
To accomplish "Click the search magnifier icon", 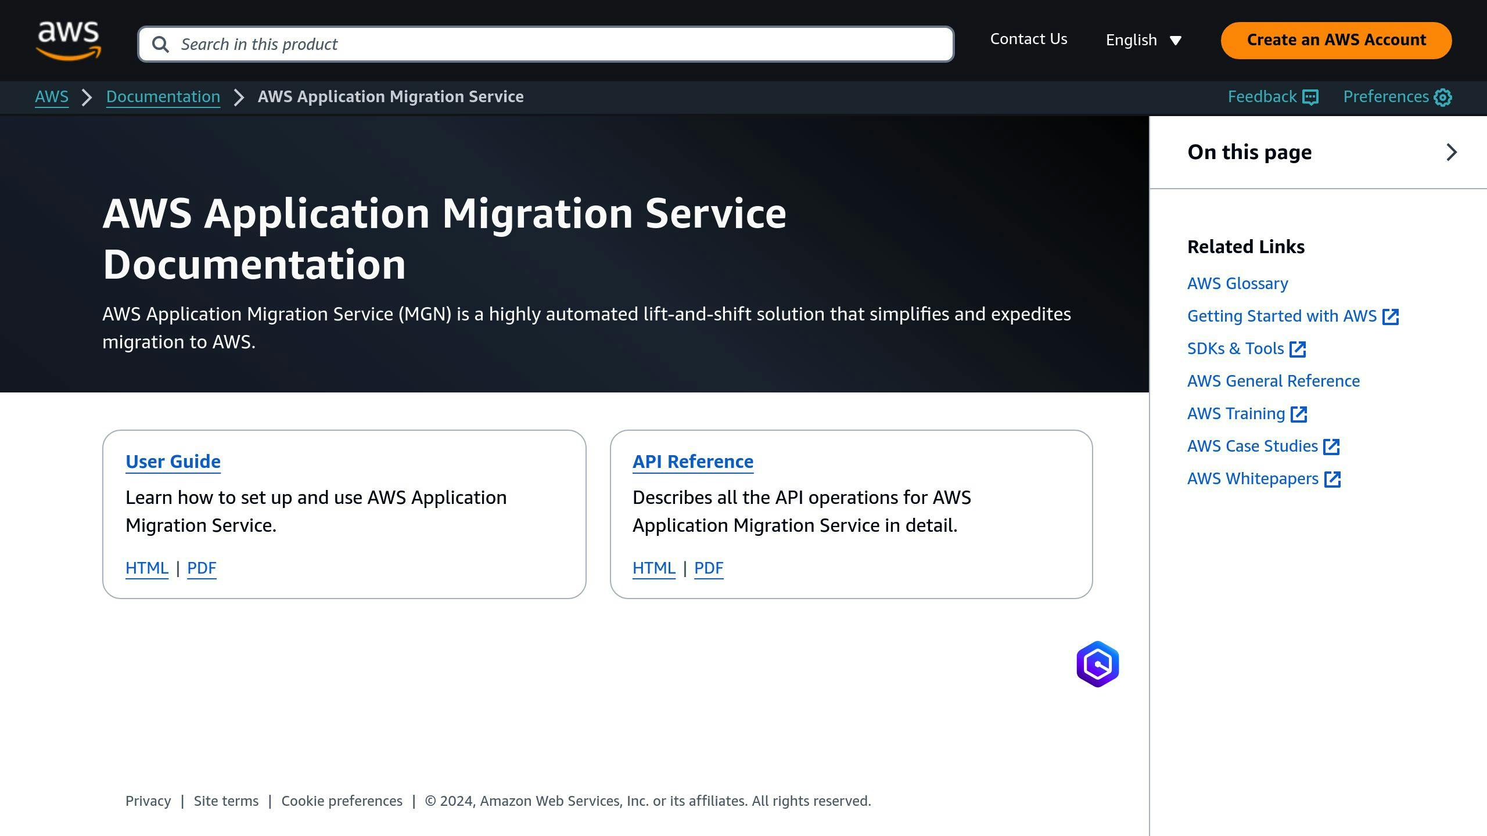I will pos(160,44).
